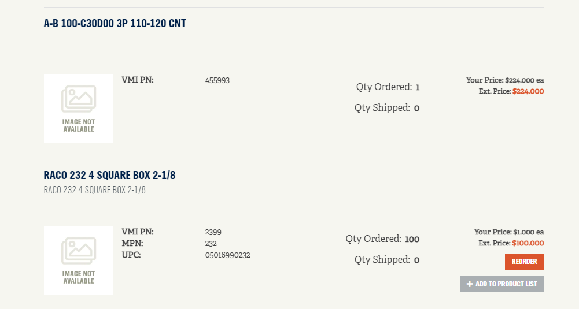Viewport: 579px width, 309px height.
Task: Click the UPC number 05016990232
Action: 228,255
